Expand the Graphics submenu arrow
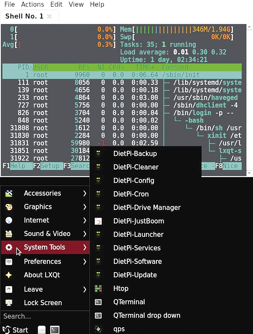Screen dimensions: 253x334 pos(85,207)
